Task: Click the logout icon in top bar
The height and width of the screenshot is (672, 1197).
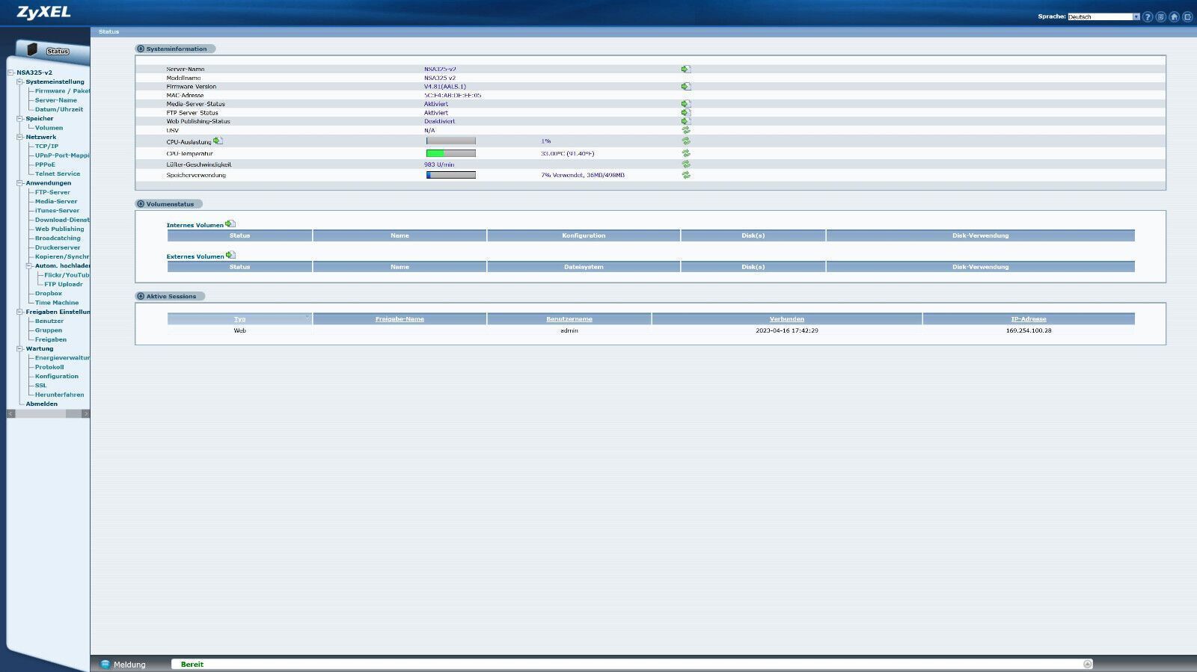Action: point(1187,16)
